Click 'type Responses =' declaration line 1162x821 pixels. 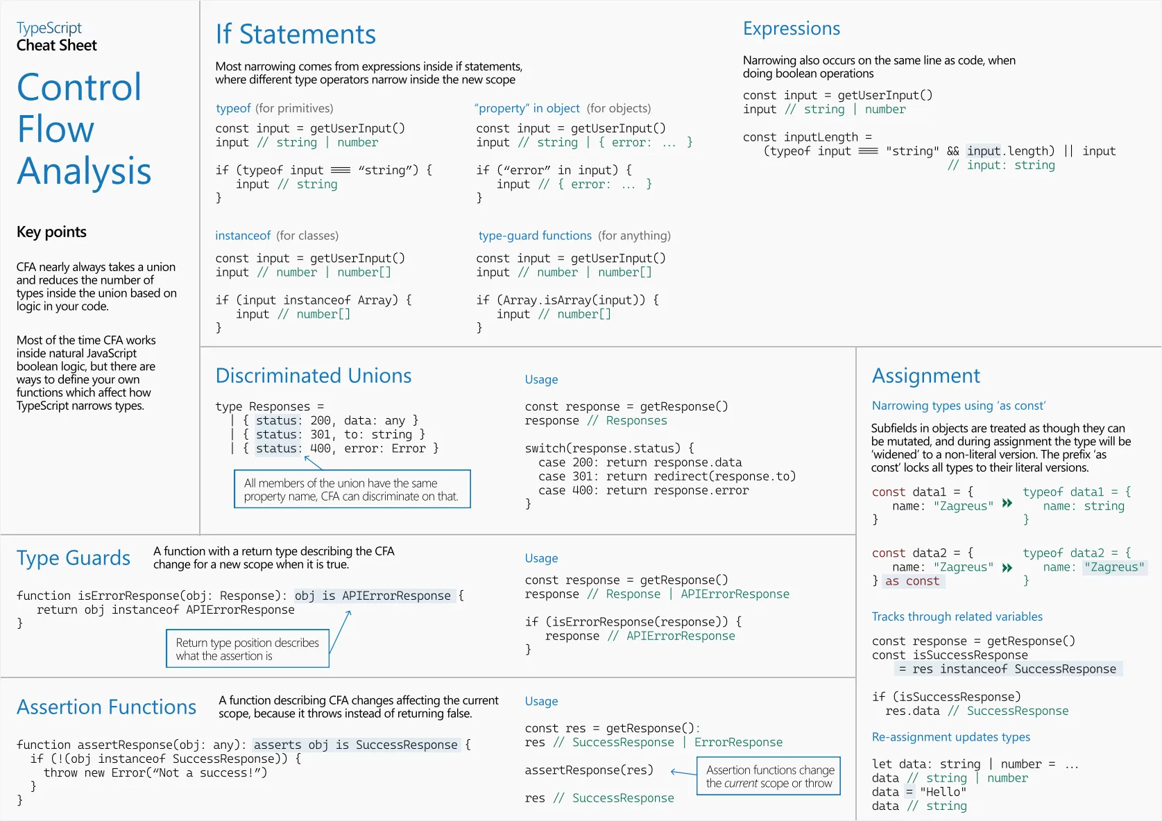(x=270, y=406)
